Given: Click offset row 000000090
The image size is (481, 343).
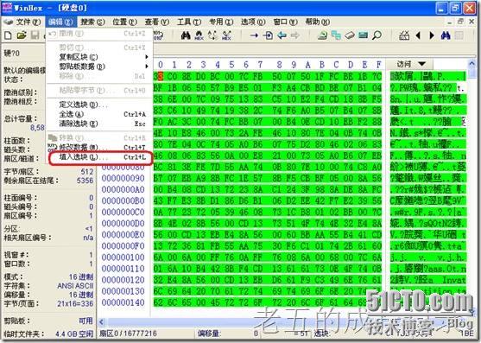Looking at the screenshot, I should (123, 178).
